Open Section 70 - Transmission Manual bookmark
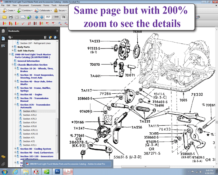This screenshot has width=218, height=175. click(35, 100)
